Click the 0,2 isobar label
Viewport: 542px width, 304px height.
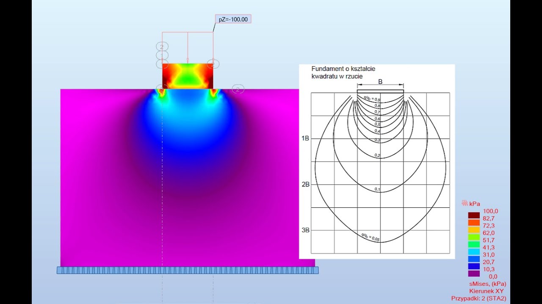[377, 156]
